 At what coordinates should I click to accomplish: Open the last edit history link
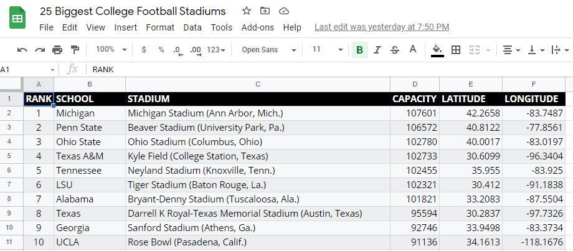click(x=381, y=27)
